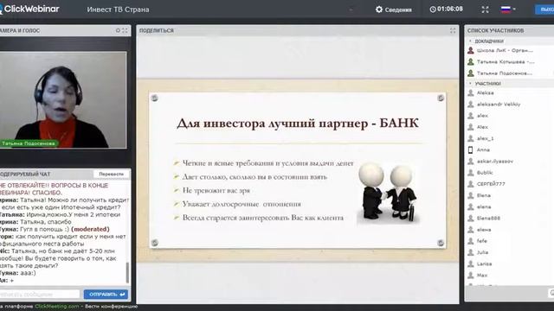
Task: Open camera panel settings circle icon
Action: [x=118, y=31]
